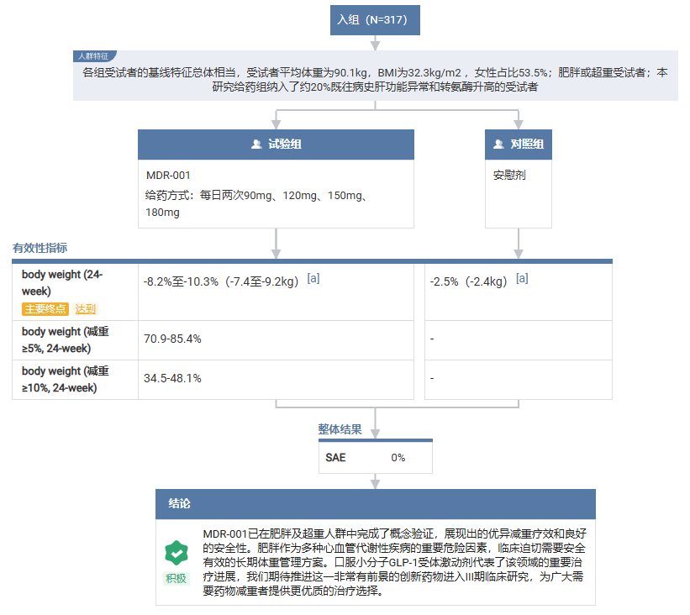Click the SAE 0% result row
This screenshot has height=615, width=690.
[x=376, y=458]
